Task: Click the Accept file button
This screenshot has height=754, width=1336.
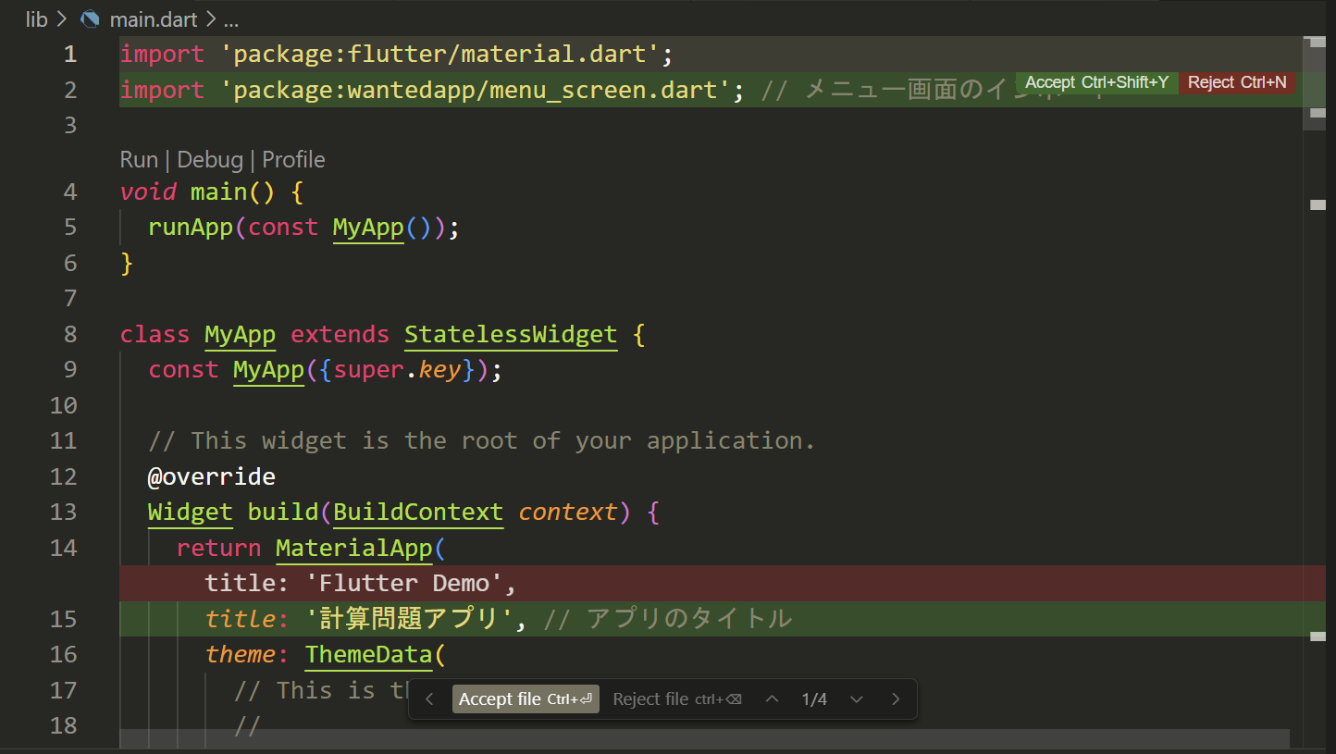Action: (x=526, y=699)
